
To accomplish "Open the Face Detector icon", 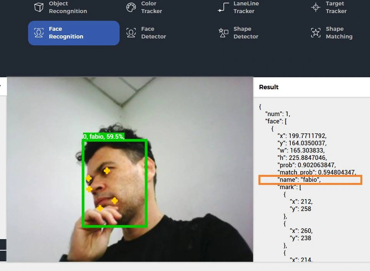I will (131, 33).
